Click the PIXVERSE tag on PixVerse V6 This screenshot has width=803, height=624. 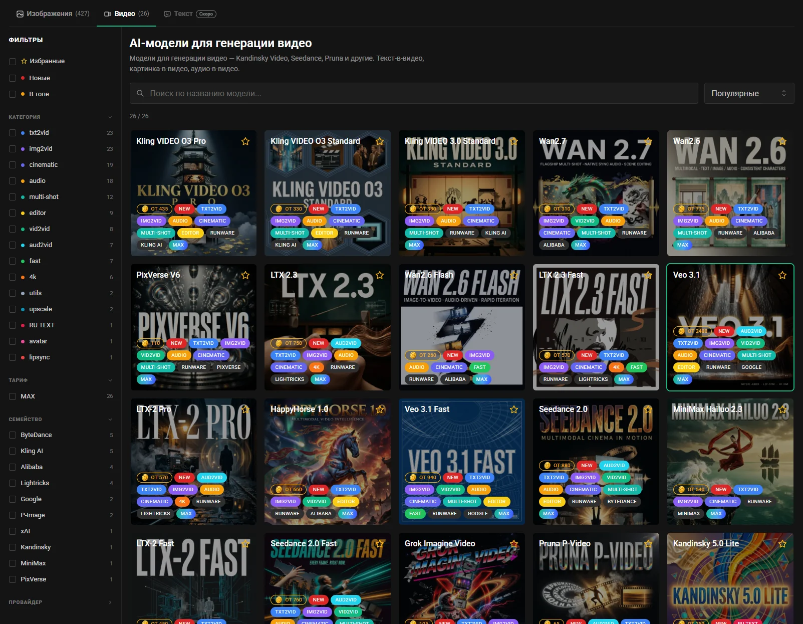229,367
